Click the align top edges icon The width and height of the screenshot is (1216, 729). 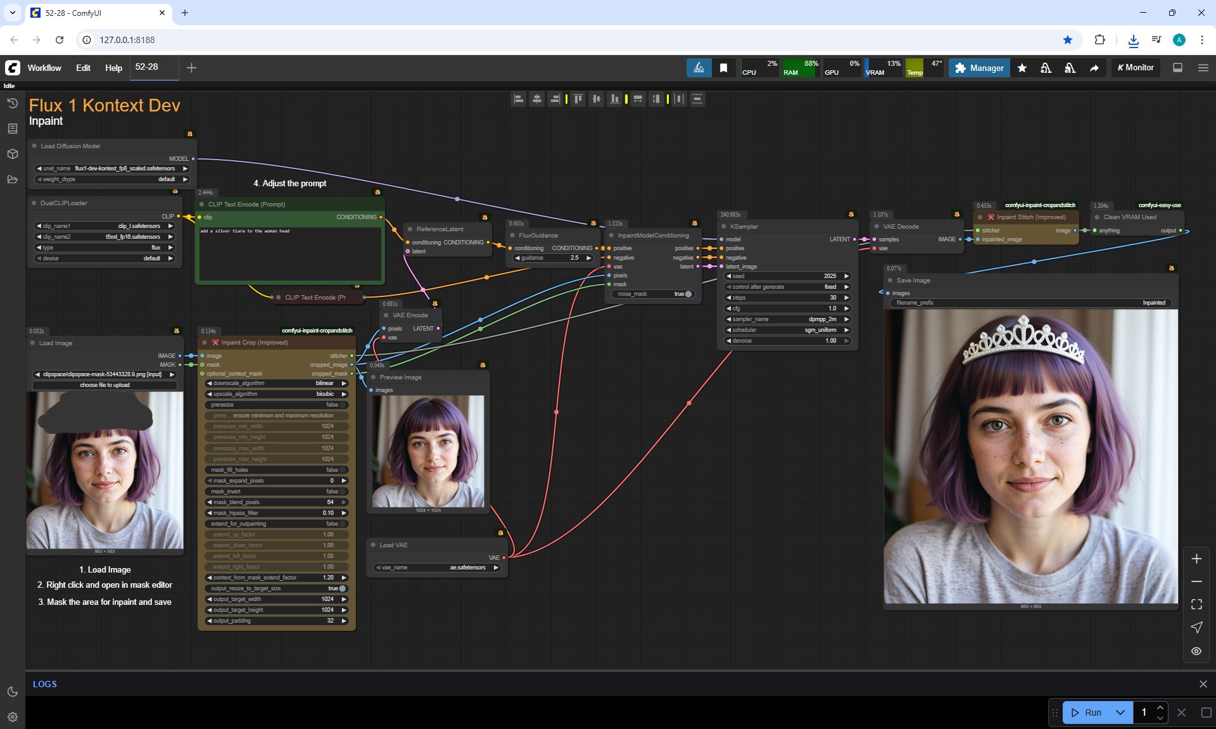click(578, 99)
